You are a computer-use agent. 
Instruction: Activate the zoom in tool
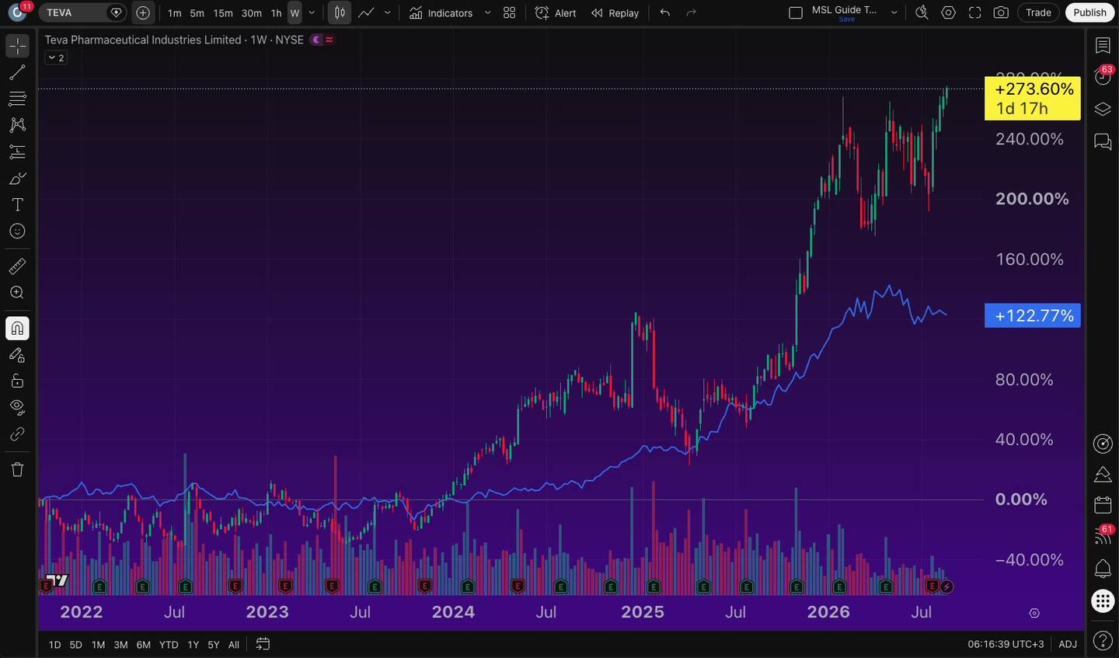pos(17,293)
